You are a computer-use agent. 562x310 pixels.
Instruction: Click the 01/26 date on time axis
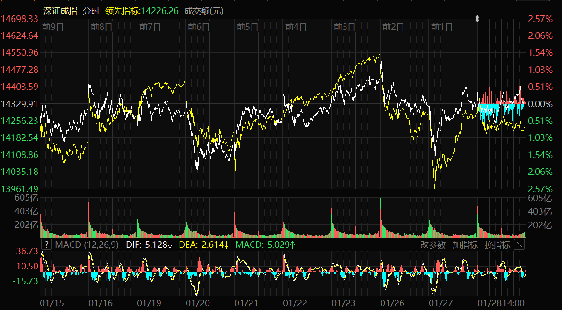[x=392, y=303]
